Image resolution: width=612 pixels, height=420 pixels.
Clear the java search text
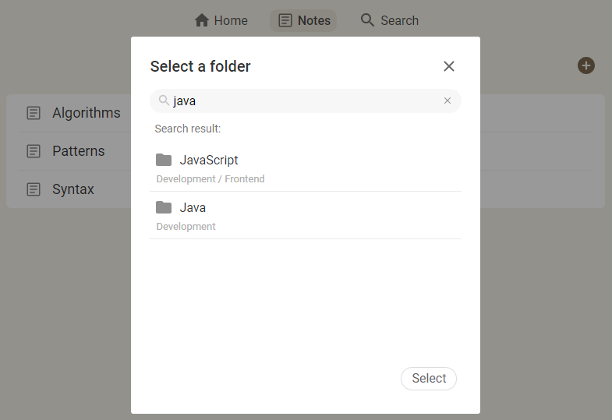click(x=448, y=101)
